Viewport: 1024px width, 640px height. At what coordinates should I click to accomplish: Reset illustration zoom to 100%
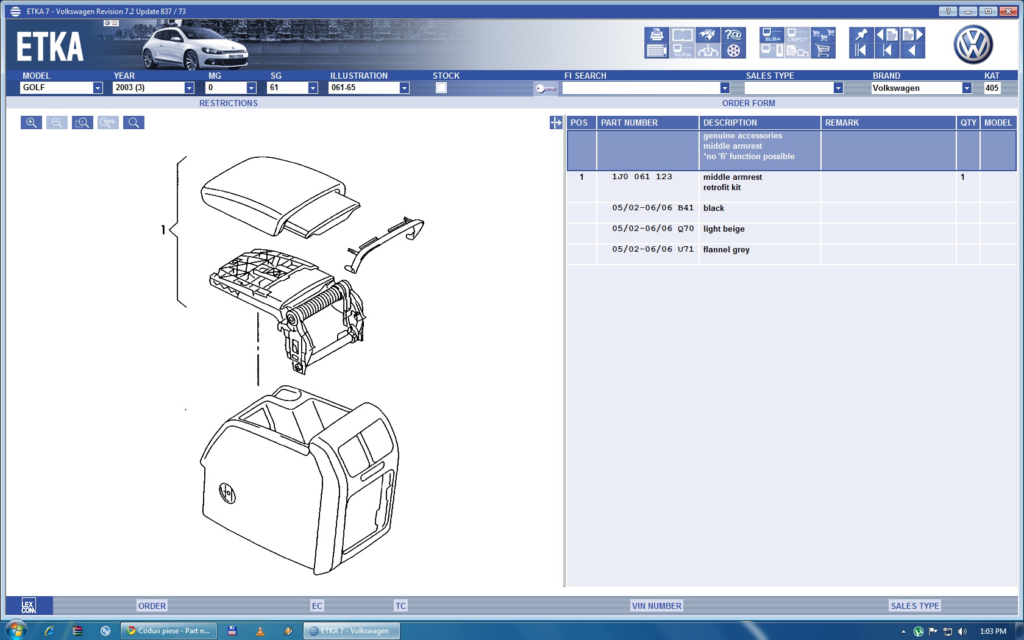click(108, 123)
